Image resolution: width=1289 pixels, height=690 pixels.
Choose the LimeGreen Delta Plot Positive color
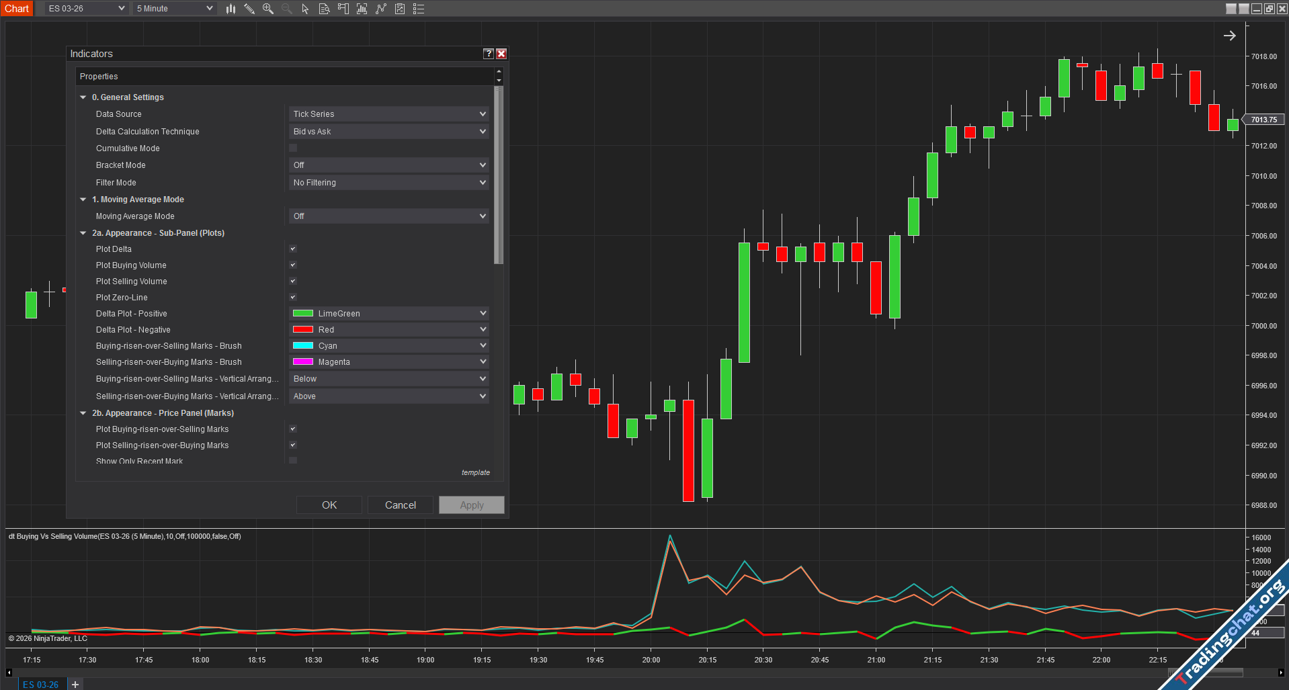click(389, 314)
